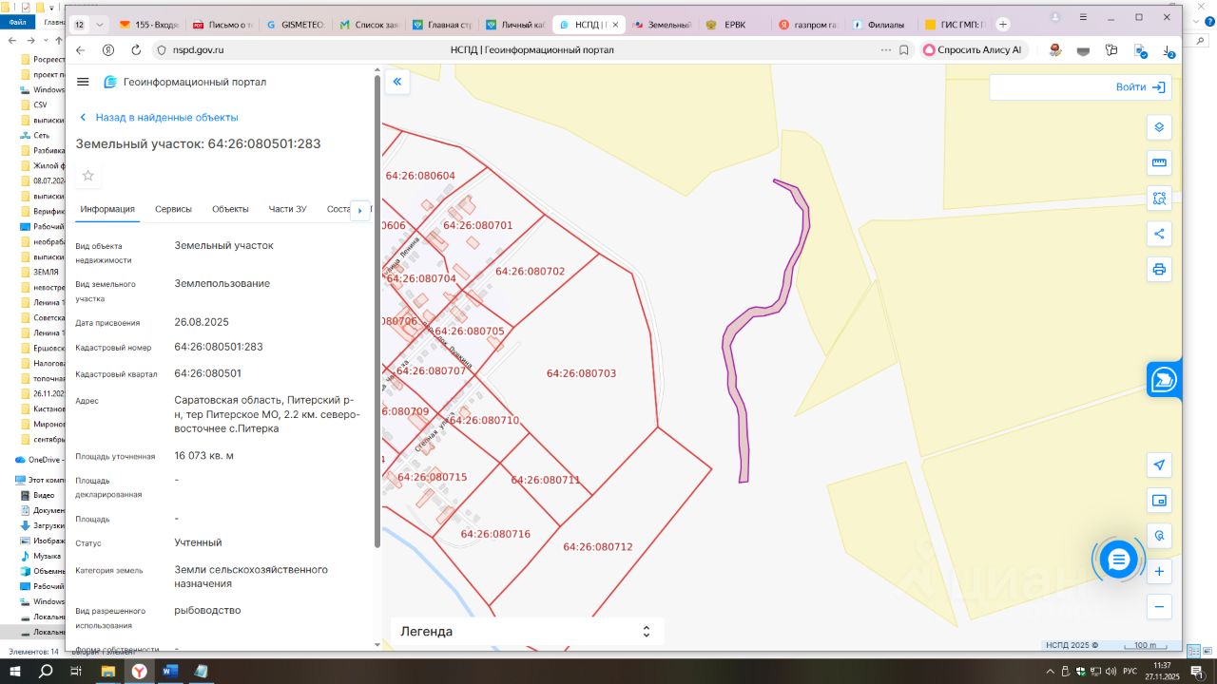Open the taskbar notification center
1217x684 pixels.
pos(1198,672)
